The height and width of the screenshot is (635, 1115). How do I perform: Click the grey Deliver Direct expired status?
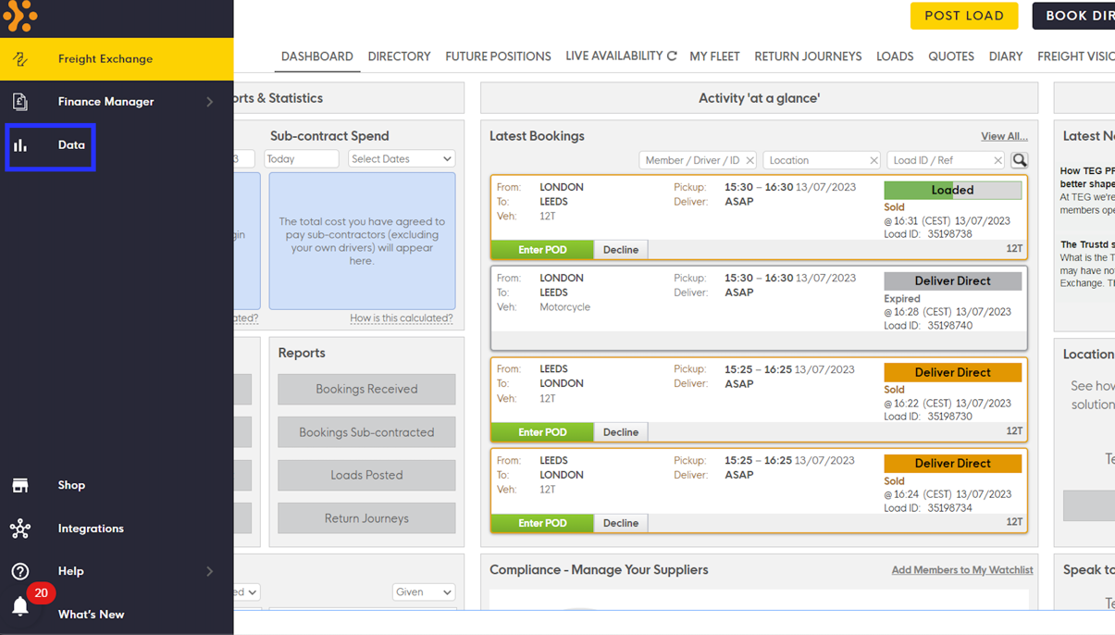[x=953, y=281]
